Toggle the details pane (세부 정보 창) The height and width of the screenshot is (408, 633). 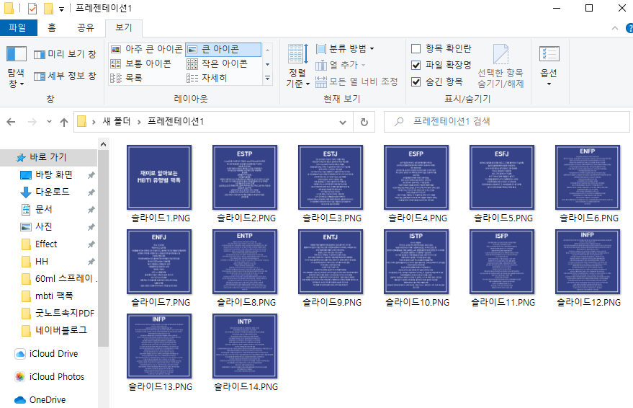[x=65, y=76]
